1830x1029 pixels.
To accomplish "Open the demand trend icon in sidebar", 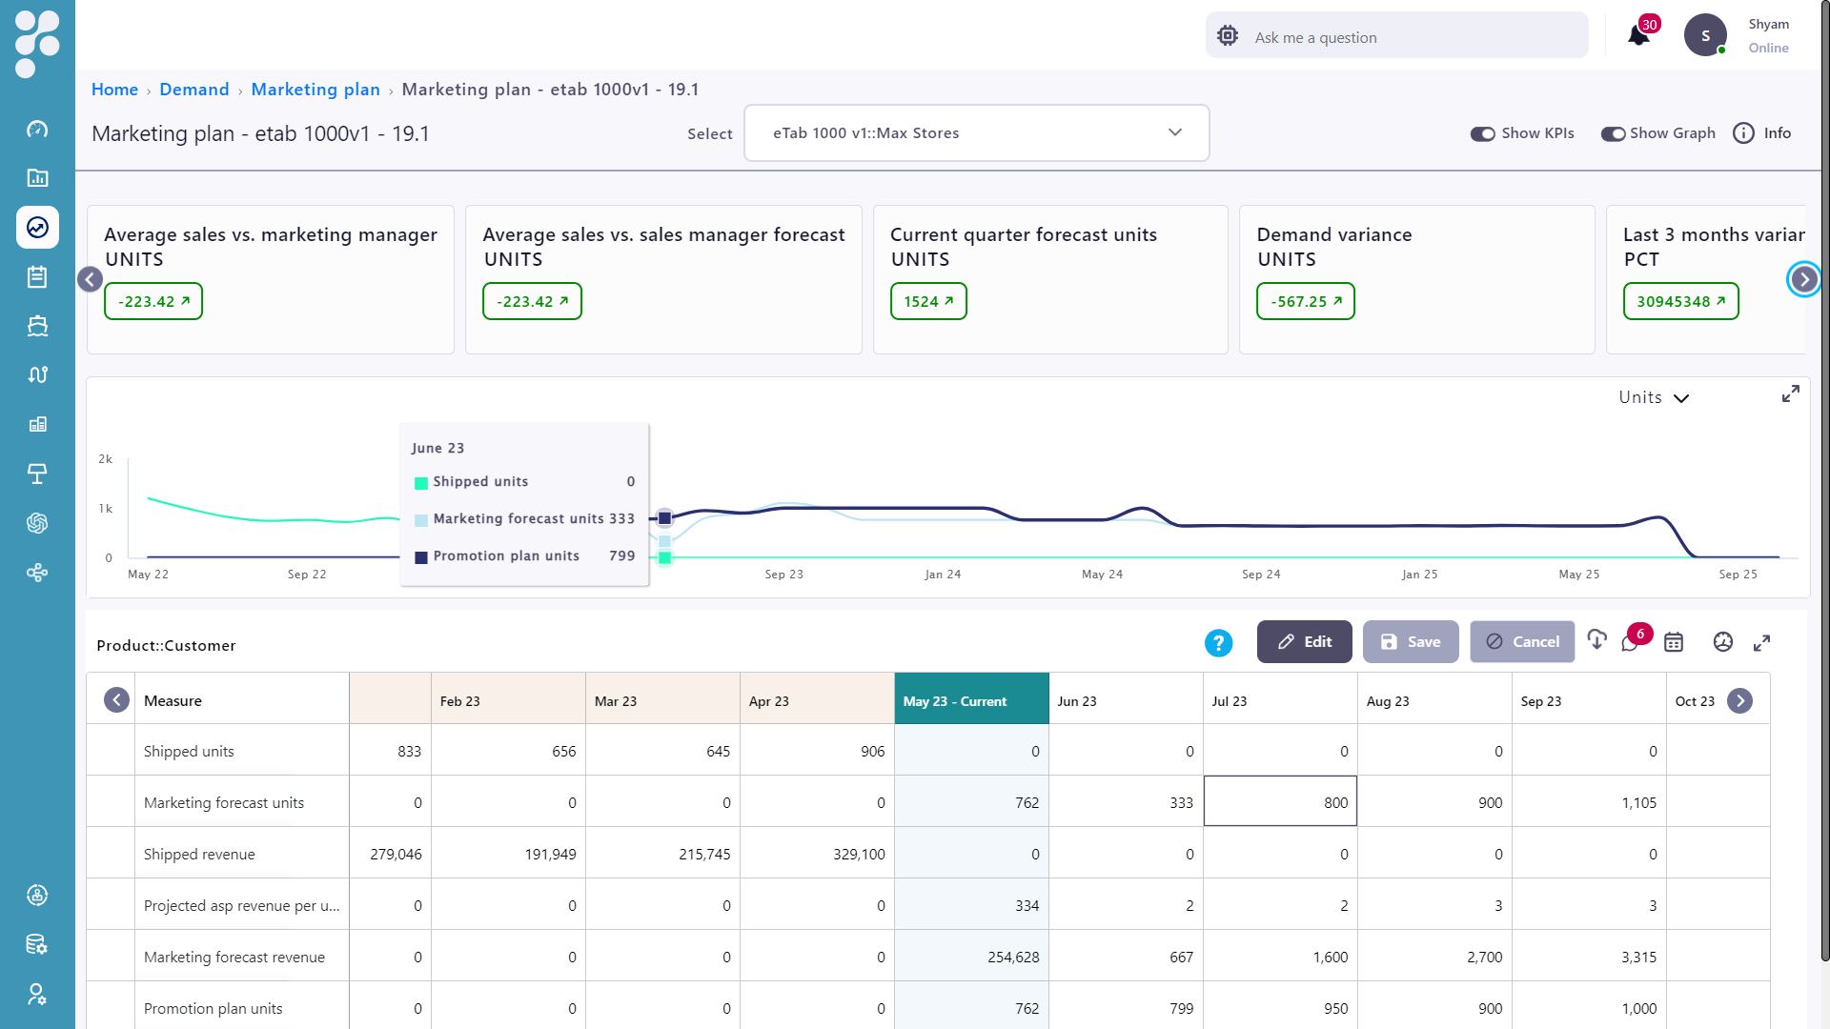I will pos(37,227).
